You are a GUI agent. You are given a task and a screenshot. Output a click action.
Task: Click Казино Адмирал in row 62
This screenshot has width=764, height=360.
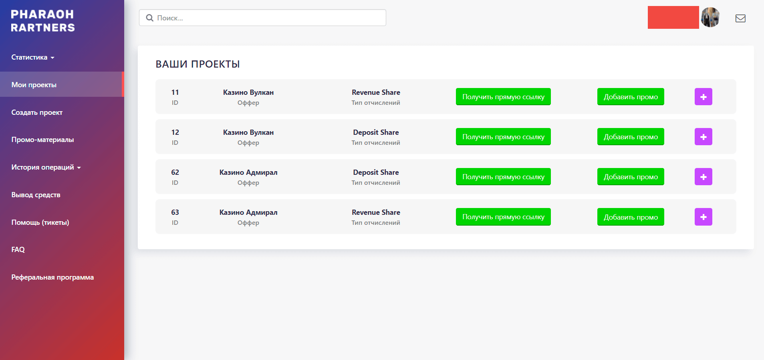(x=248, y=172)
